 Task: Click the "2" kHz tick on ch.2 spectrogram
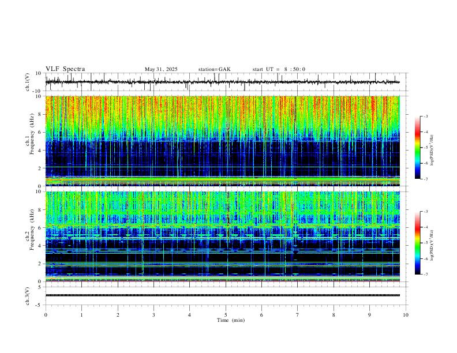click(40, 264)
